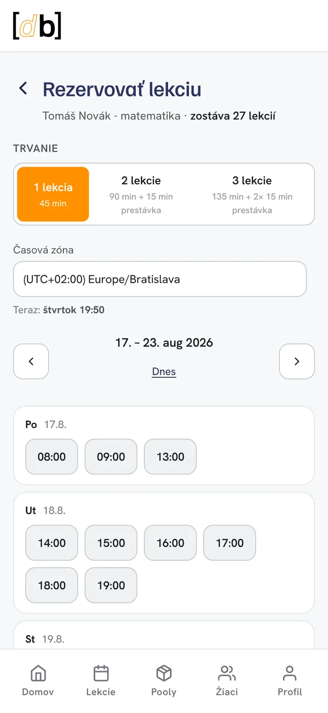Open Lekcie calendar in bottom navigation
This screenshot has height=713, width=328.
coord(101,681)
